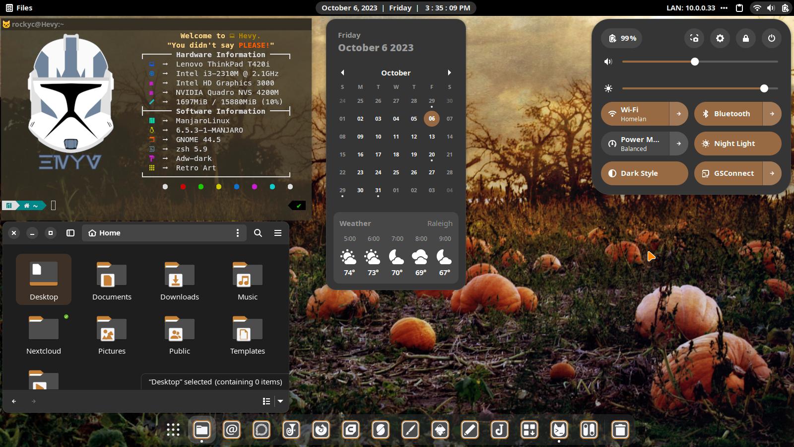Click the Wi-Fi icon in top bar
Image resolution: width=794 pixels, height=447 pixels.
(757, 8)
